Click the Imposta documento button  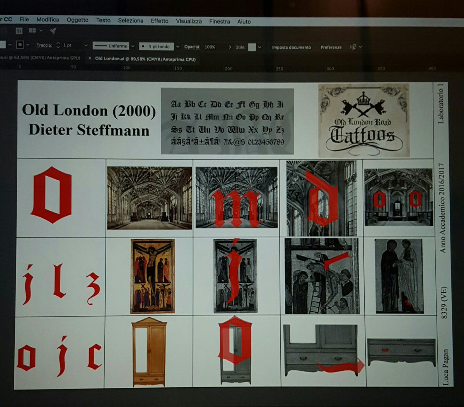pyautogui.click(x=291, y=48)
